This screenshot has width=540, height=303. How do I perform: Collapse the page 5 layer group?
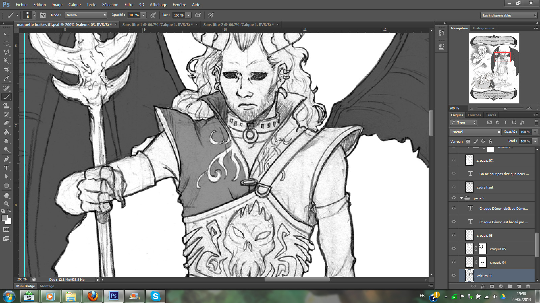click(461, 198)
